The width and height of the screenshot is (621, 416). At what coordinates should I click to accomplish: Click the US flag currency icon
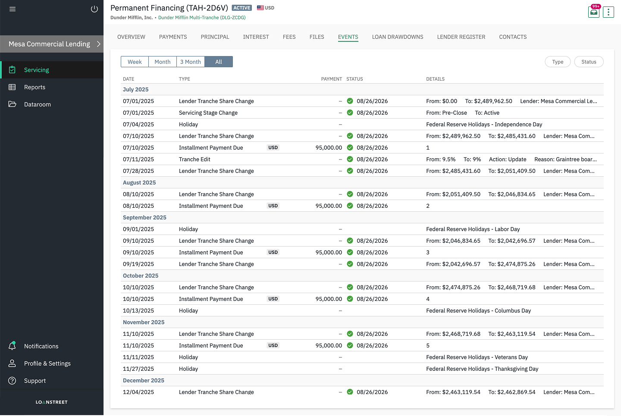pos(260,8)
